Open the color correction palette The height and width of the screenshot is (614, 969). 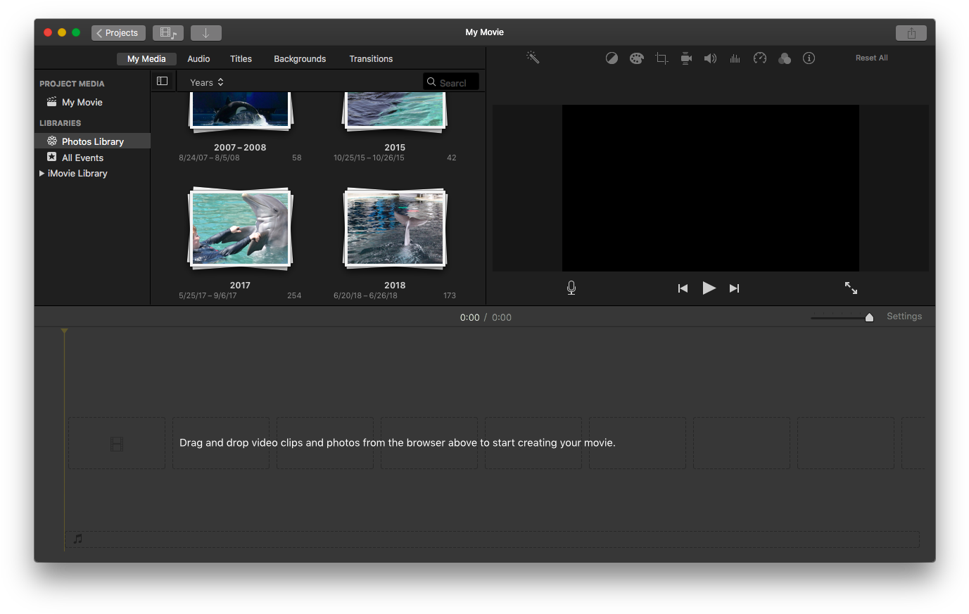pos(636,58)
